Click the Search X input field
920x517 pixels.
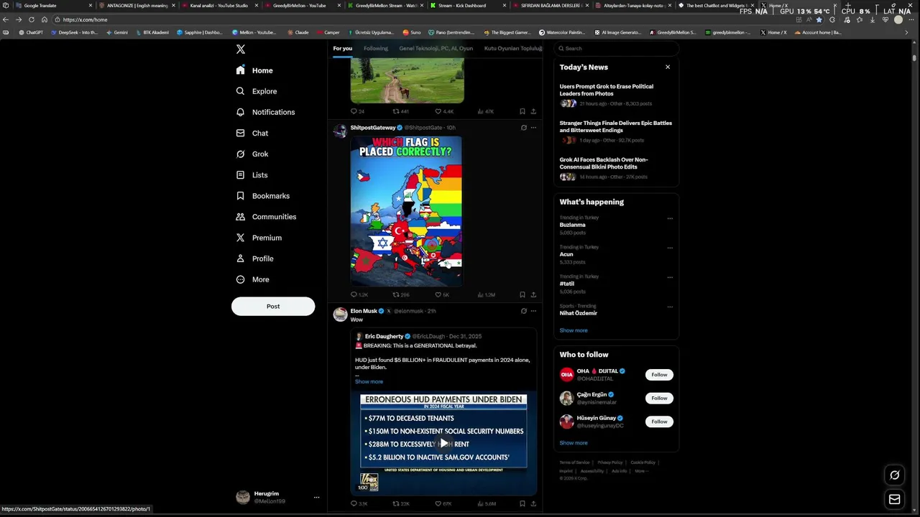pos(616,48)
